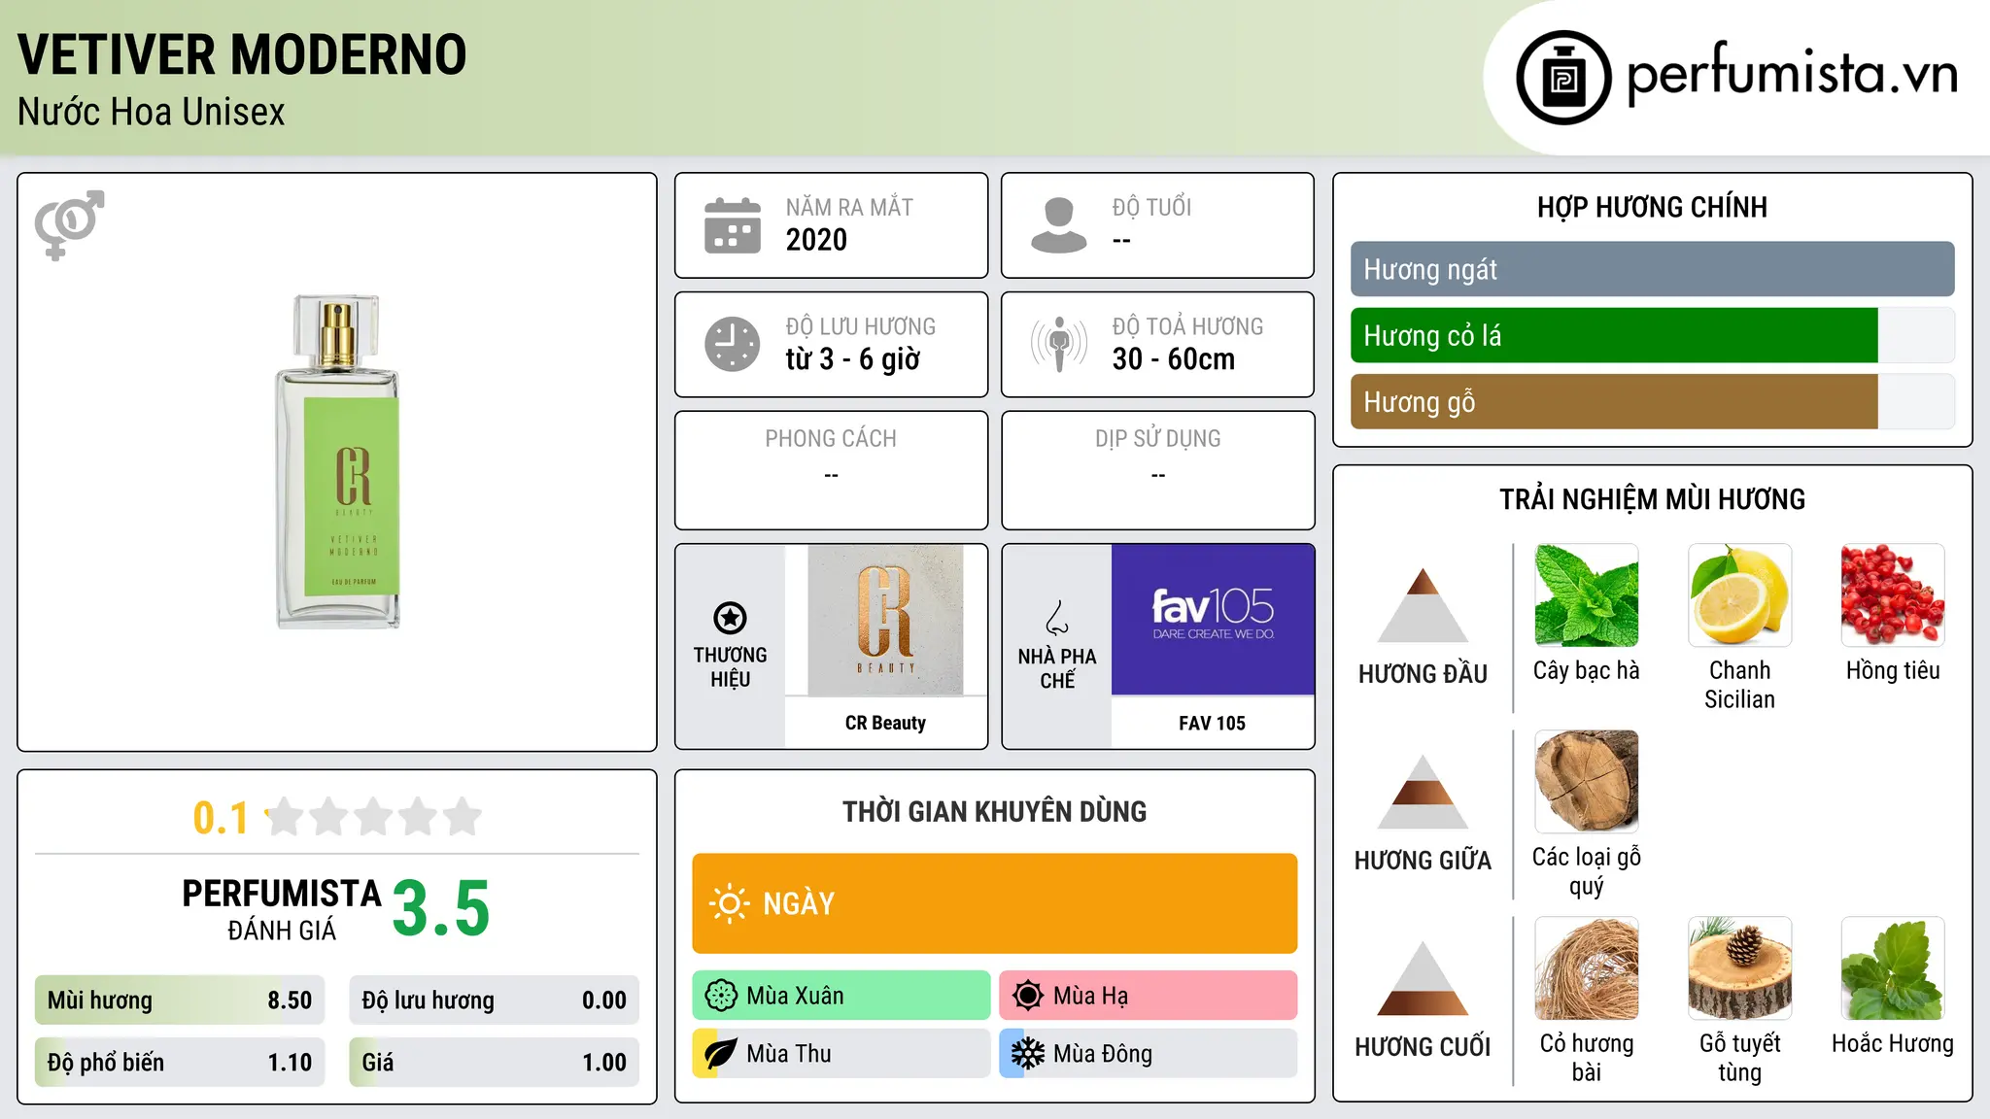Click the Mùi hương 8.50 score bar

click(x=180, y=1000)
